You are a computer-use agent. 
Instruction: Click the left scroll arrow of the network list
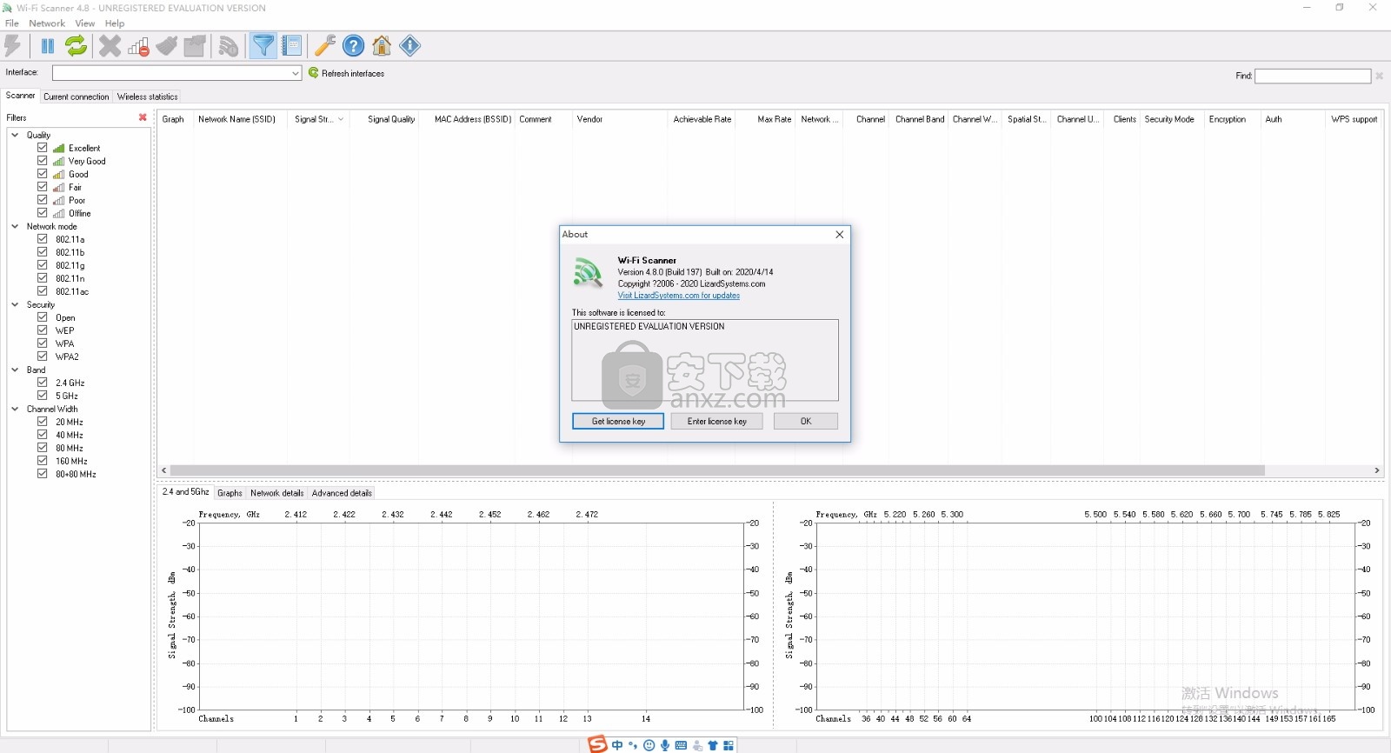[x=163, y=470]
